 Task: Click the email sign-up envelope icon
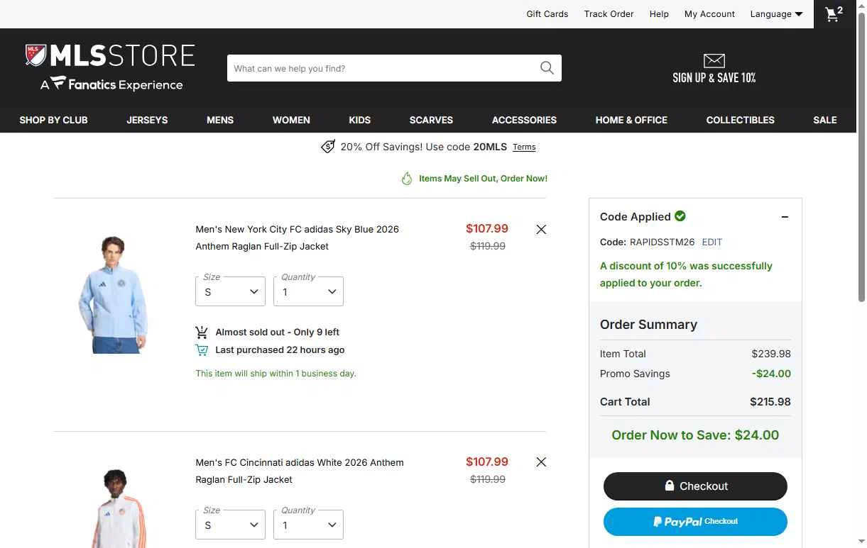click(714, 61)
